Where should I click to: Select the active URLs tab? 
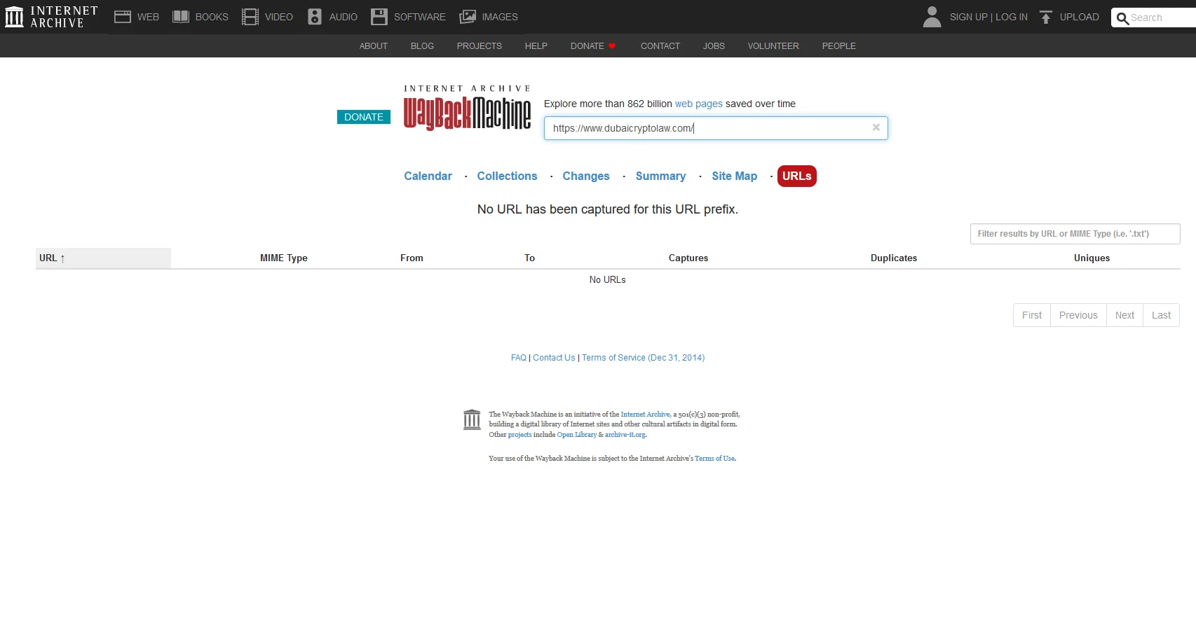point(797,176)
